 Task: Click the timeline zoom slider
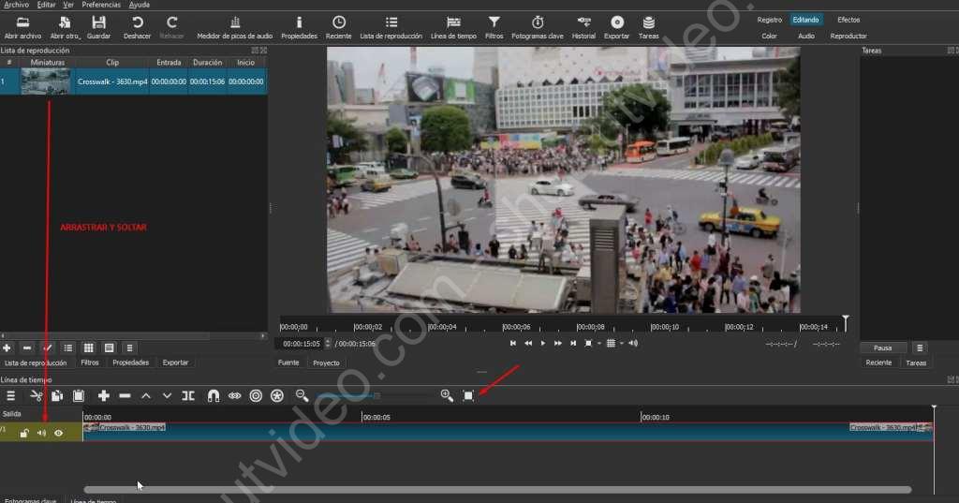pyautogui.click(x=375, y=396)
